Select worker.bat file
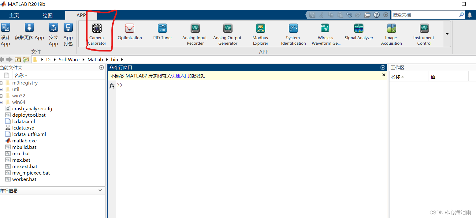 pos(24,179)
